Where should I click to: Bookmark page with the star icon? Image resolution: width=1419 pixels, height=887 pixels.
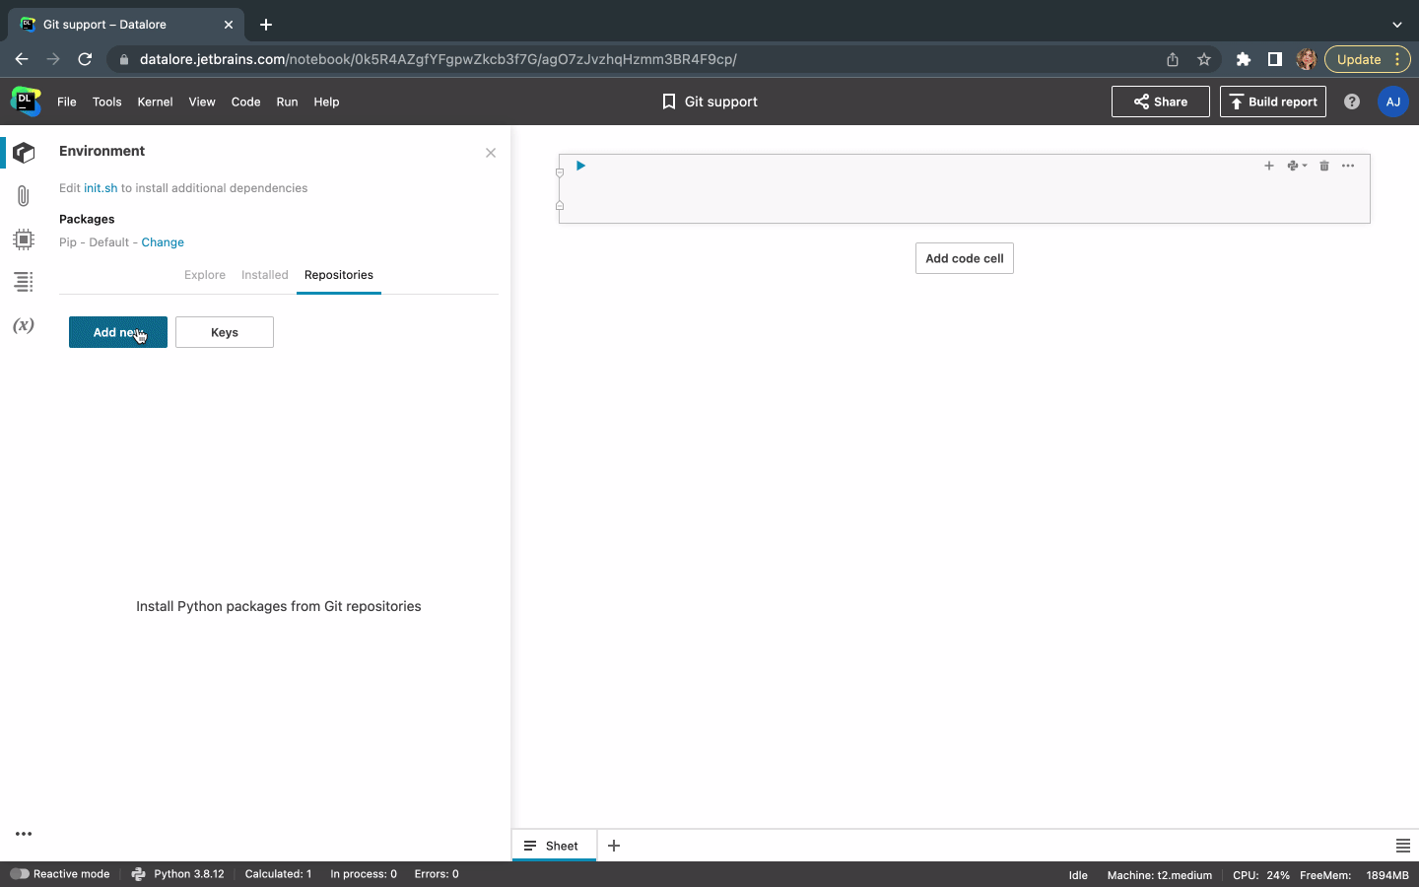[1204, 59]
